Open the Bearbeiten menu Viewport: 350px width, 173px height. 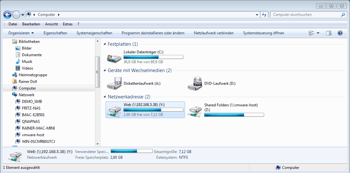[x=31, y=24]
